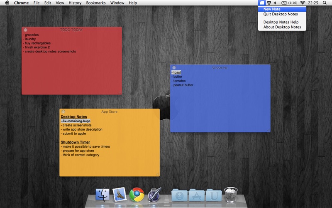Choose Quit Desktop Notes
332x208 pixels.
281,14
